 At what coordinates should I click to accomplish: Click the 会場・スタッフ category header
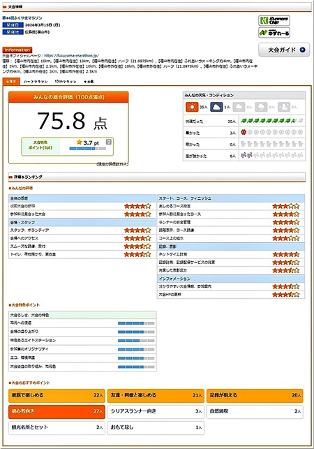click(x=82, y=223)
